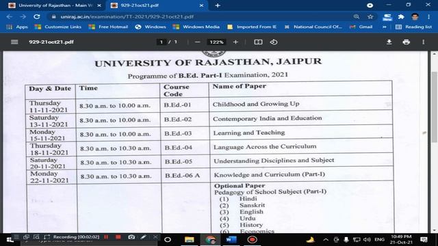The image size is (438, 246).
Task: Switch to Chrome on taskbar
Action: 210,240
